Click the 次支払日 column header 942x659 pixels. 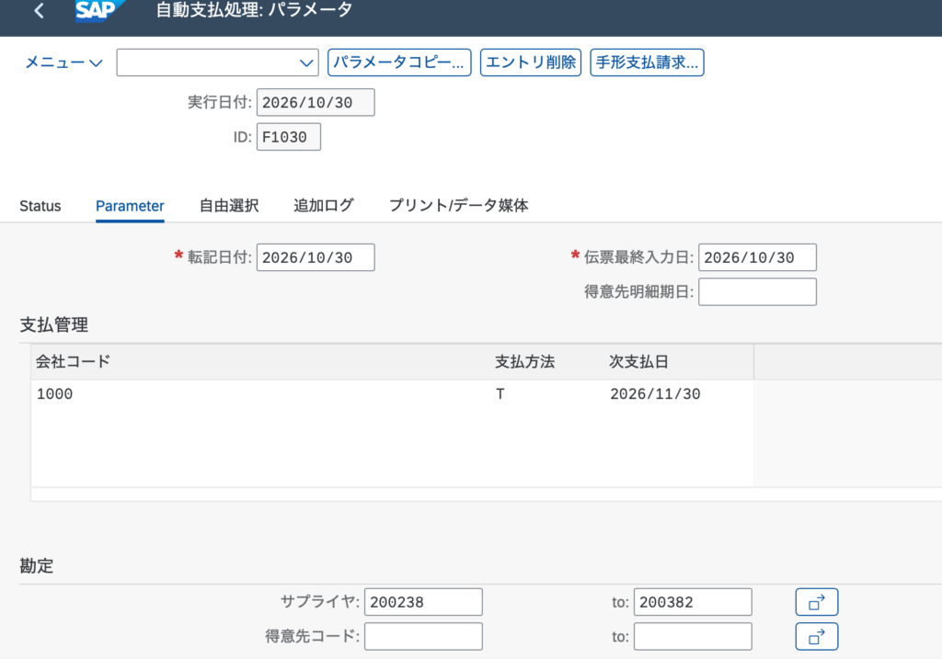coord(638,361)
